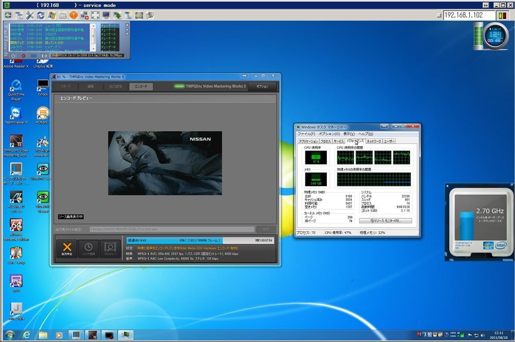
Task: Open the 表示(V) menu in Task Manager
Action: coord(349,134)
